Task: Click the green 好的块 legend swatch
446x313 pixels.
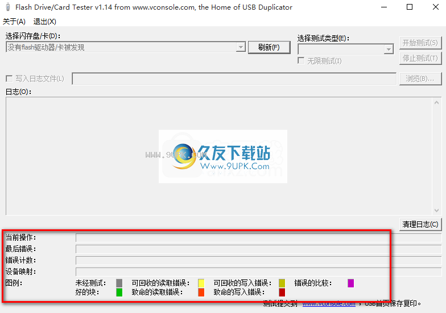Action: click(x=119, y=293)
